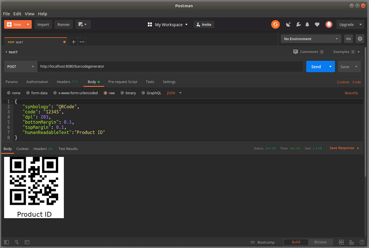Open response Cookies tab
This screenshot has height=248, width=369.
click(x=23, y=149)
